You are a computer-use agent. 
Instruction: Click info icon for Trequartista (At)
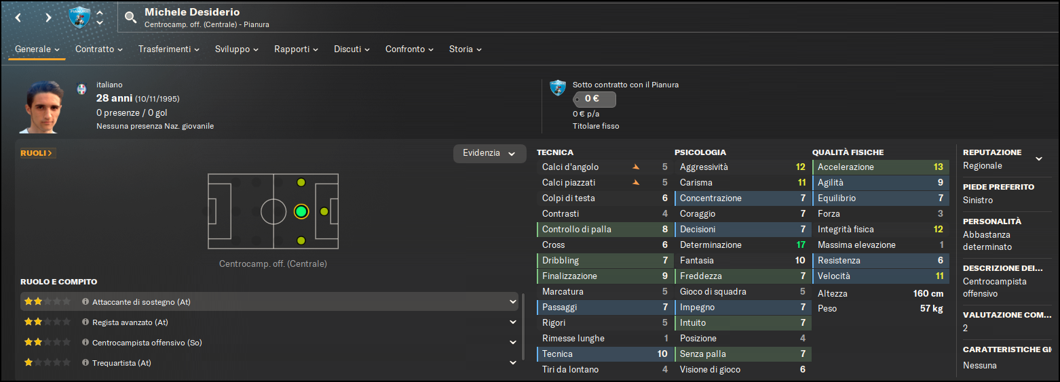tap(86, 363)
